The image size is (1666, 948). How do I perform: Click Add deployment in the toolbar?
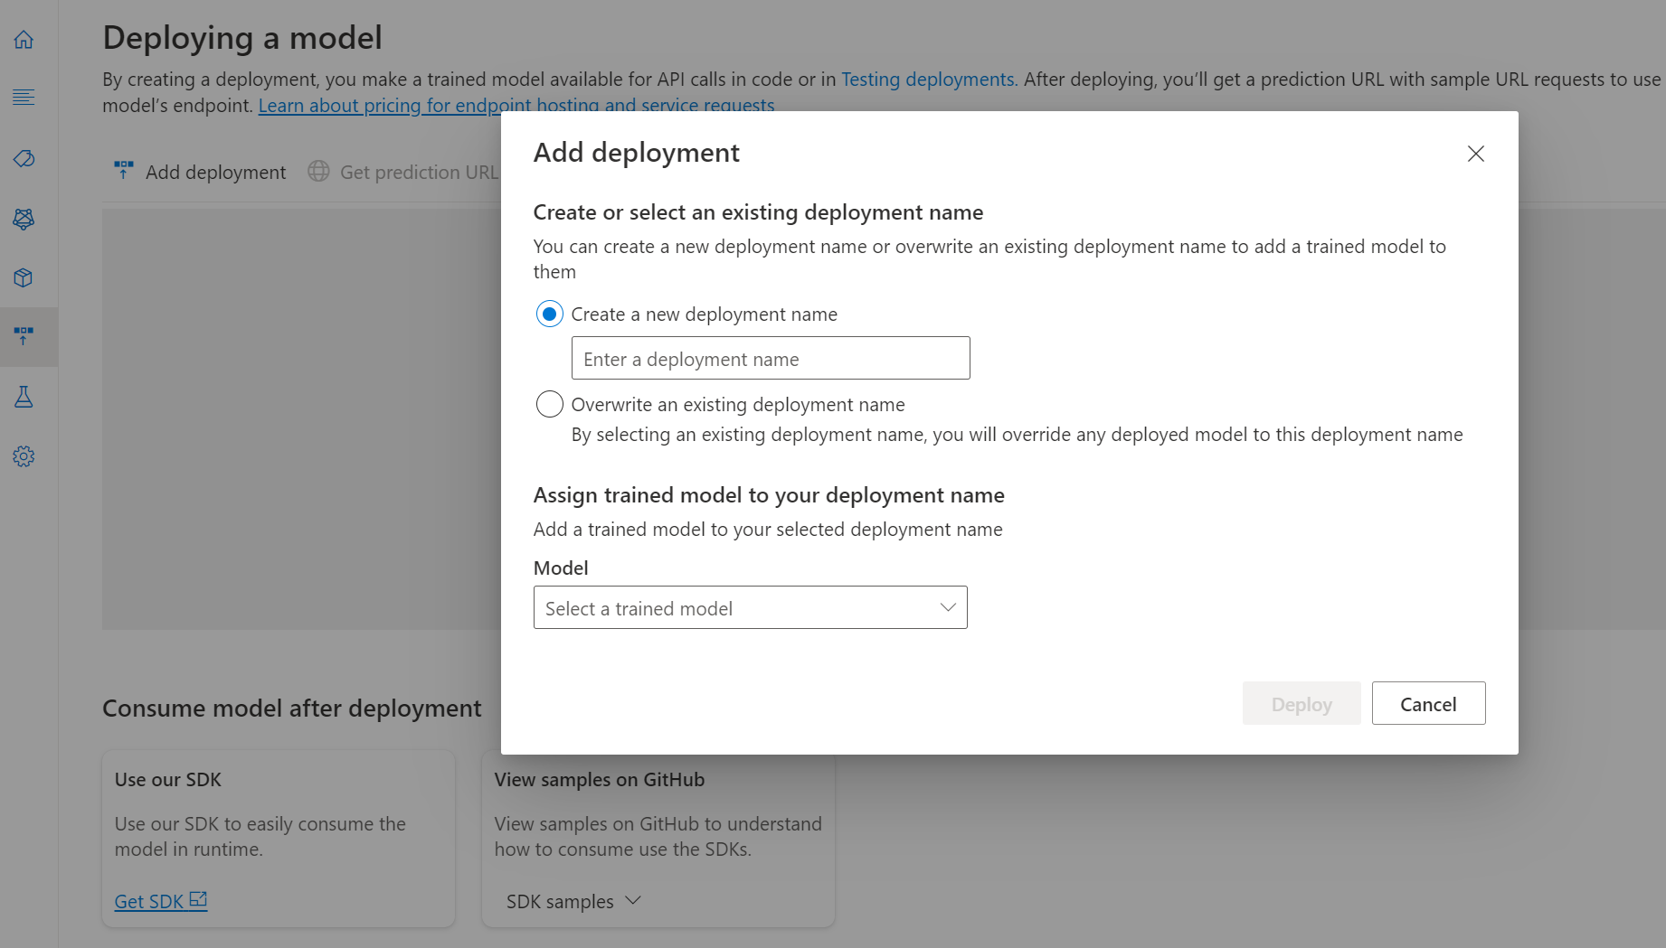point(200,172)
